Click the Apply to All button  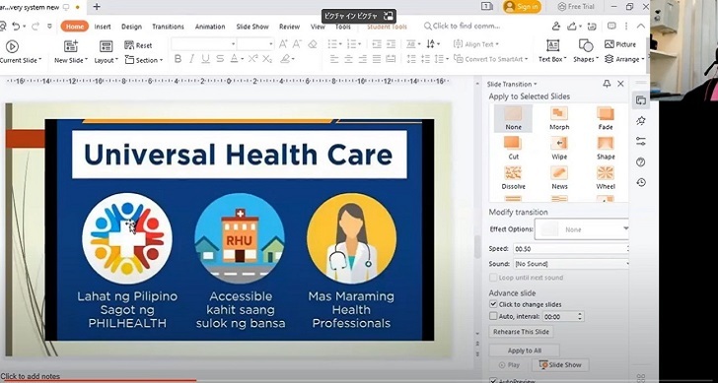click(x=525, y=351)
